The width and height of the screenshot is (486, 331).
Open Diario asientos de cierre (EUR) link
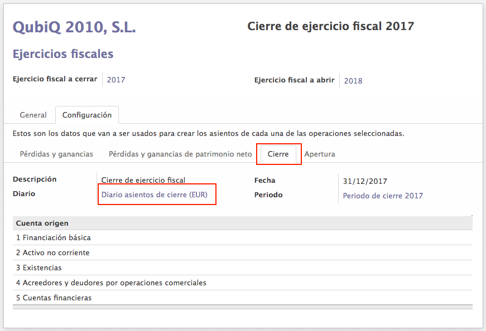(x=156, y=195)
